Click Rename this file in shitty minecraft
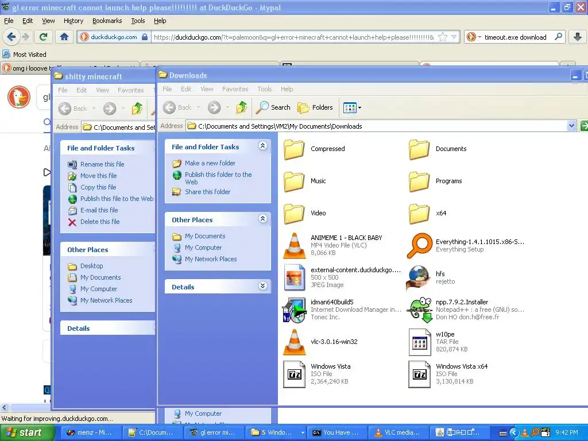Image resolution: width=588 pixels, height=441 pixels. (102, 164)
